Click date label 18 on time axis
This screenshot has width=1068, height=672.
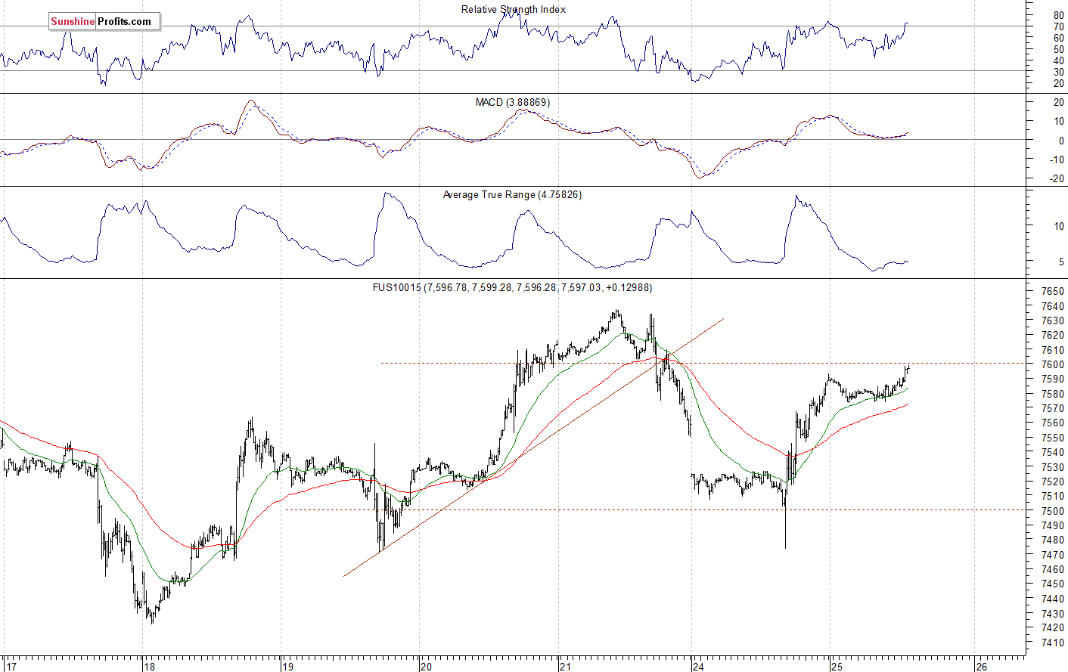[x=149, y=667]
